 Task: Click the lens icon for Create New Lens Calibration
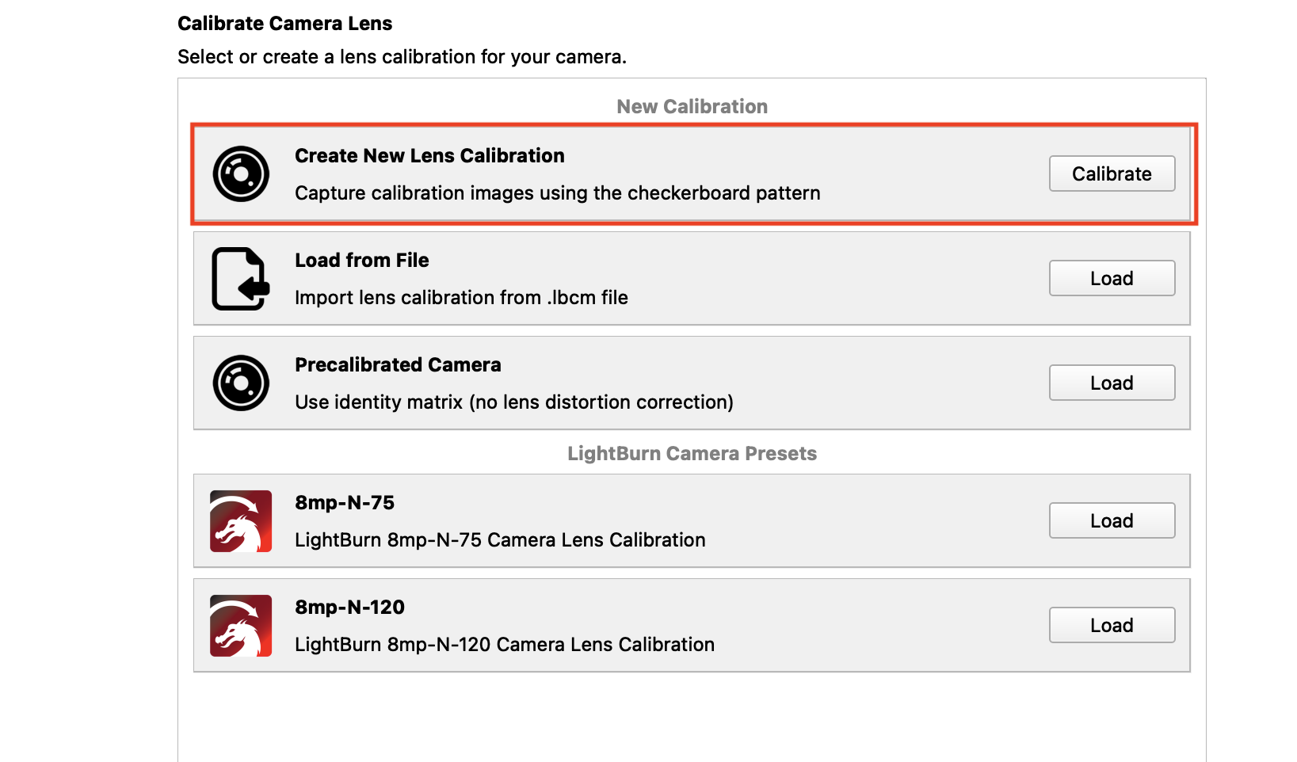pos(241,173)
